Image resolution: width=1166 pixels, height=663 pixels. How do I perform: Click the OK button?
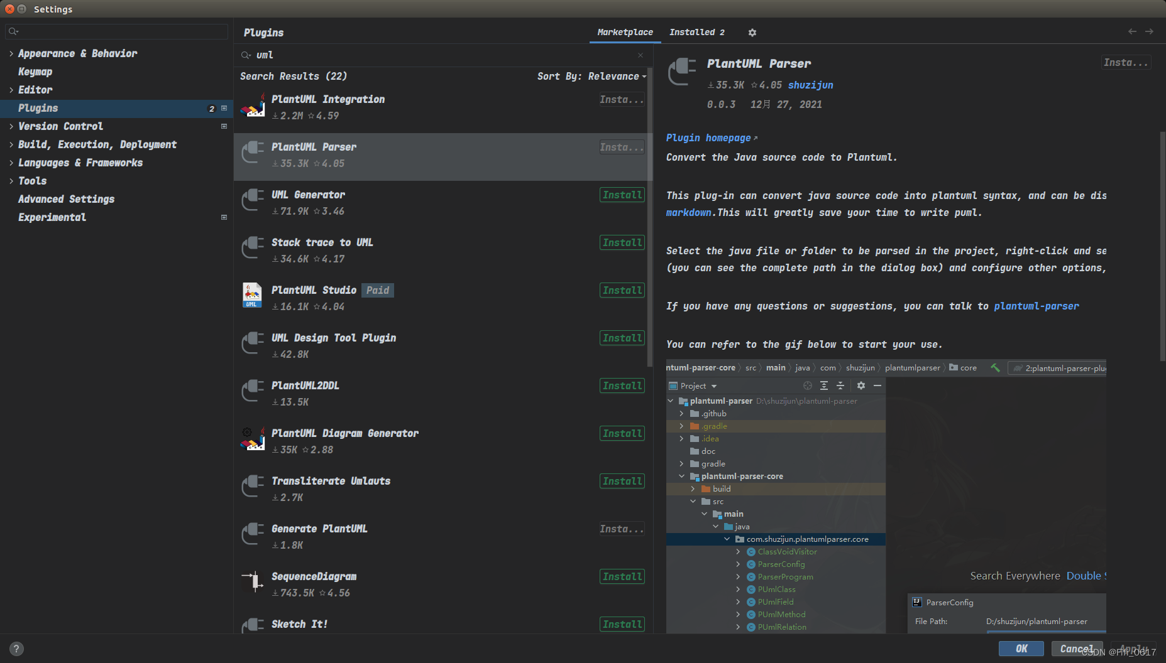(x=1021, y=649)
